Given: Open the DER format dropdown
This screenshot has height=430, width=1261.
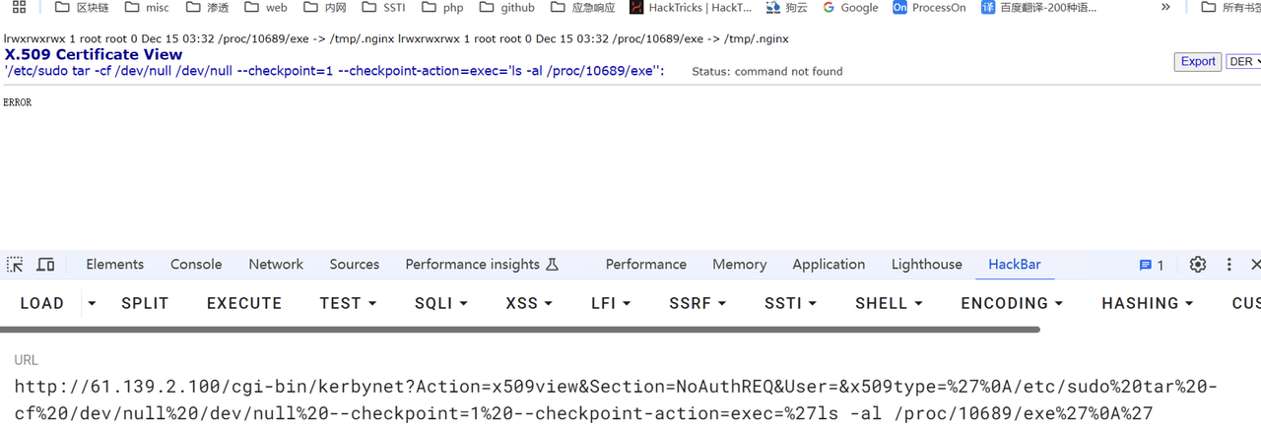Looking at the screenshot, I should click(1243, 61).
